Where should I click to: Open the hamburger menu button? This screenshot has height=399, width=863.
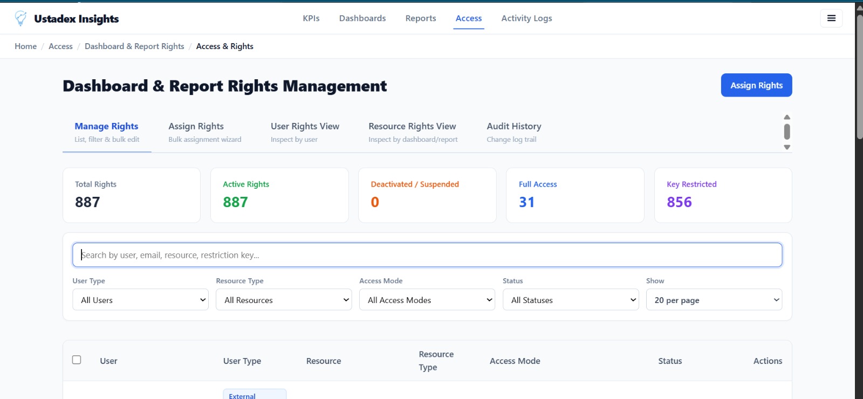[x=831, y=18]
